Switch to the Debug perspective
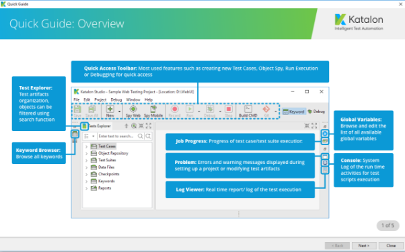405x252 pixels. click(x=316, y=112)
